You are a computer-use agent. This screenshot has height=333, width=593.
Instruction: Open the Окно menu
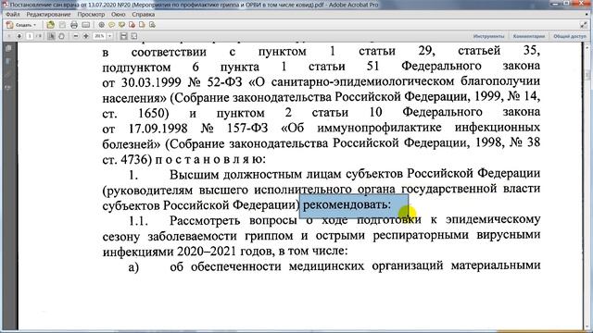point(119,15)
